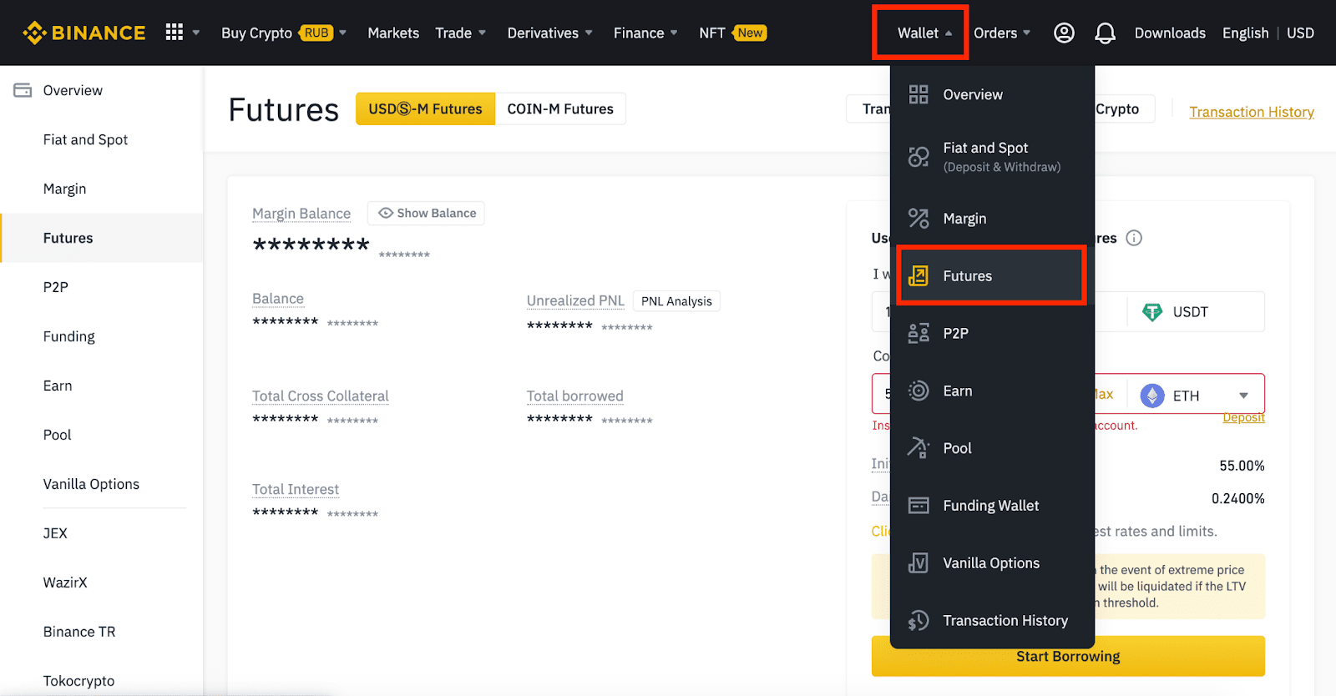The height and width of the screenshot is (696, 1336).
Task: Click Downloads in the header
Action: (1170, 33)
